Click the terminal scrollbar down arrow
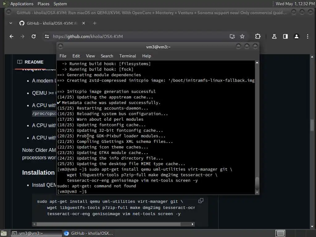316x237 pixels. 257,193
